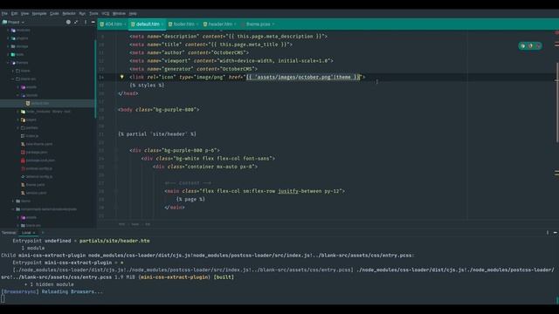Open the File menu
559x314 pixels.
click(4, 14)
